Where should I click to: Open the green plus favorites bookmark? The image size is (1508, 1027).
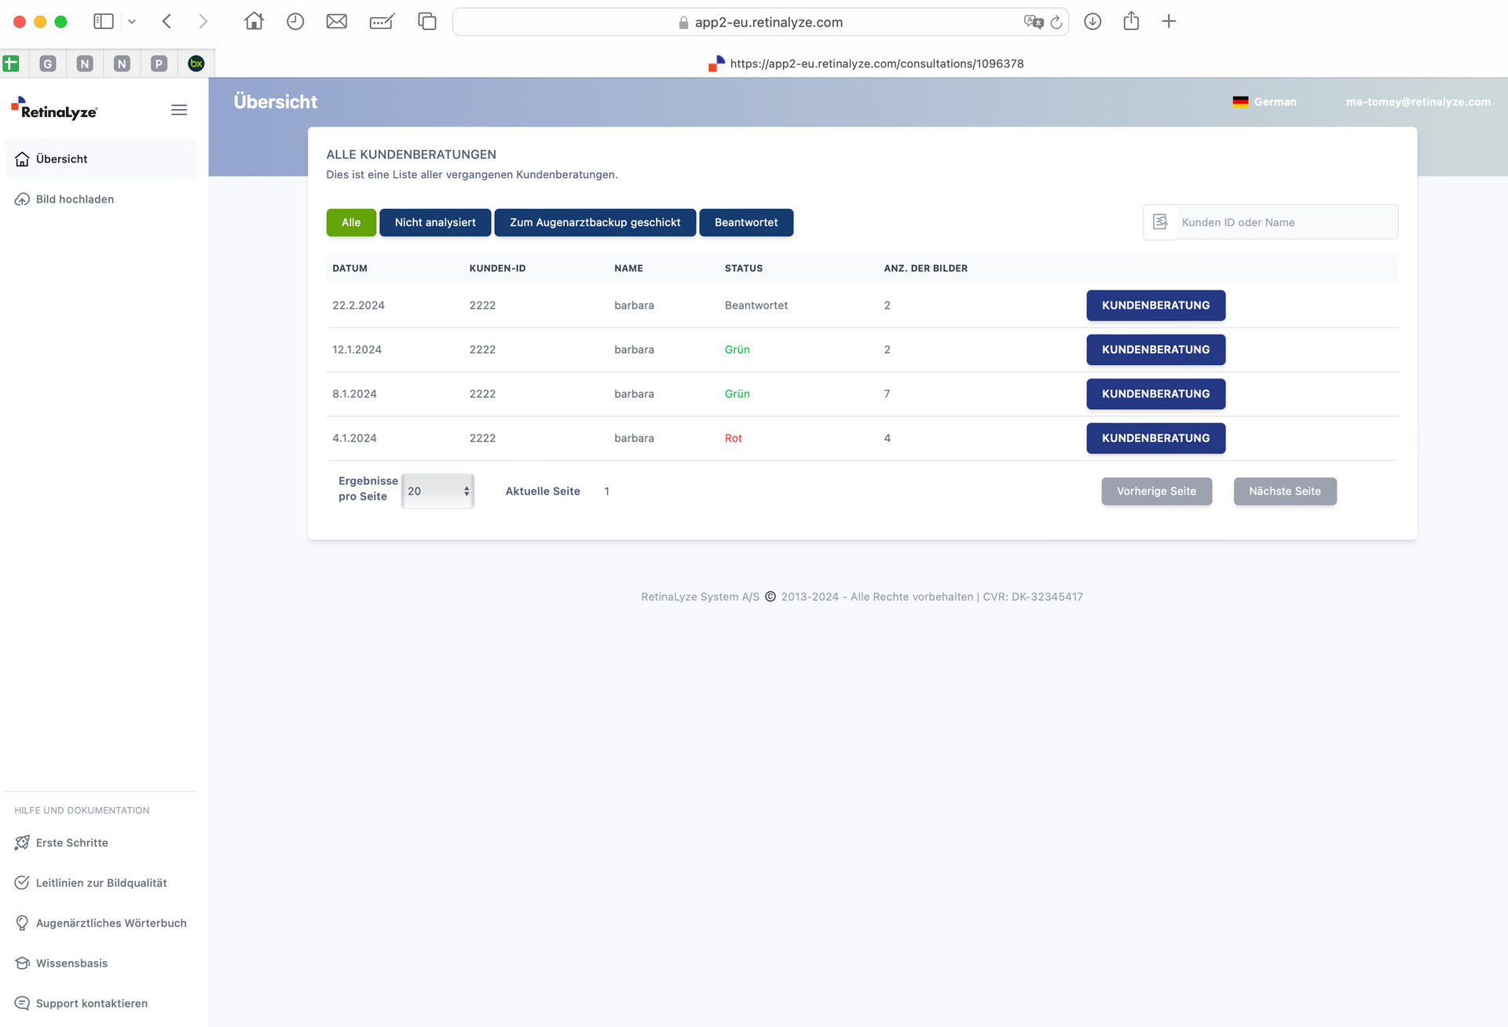(11, 64)
